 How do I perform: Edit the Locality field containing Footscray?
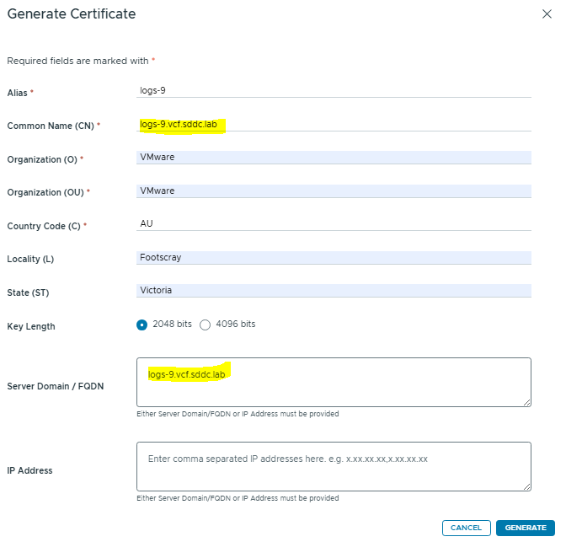[334, 258]
